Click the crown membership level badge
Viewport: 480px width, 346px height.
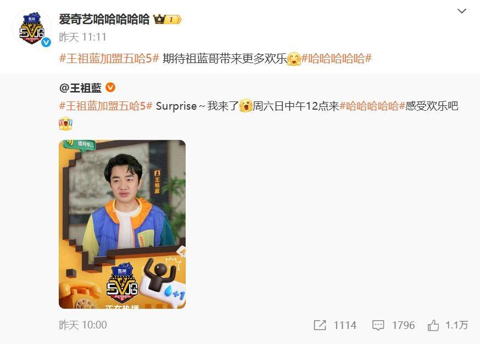pyautogui.click(x=168, y=20)
